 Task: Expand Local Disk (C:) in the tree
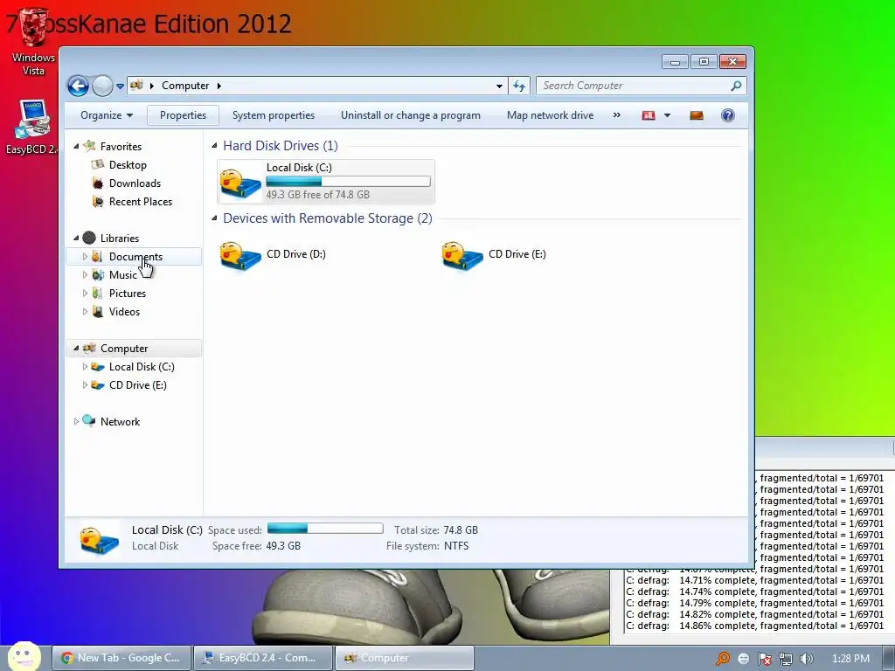pos(85,366)
